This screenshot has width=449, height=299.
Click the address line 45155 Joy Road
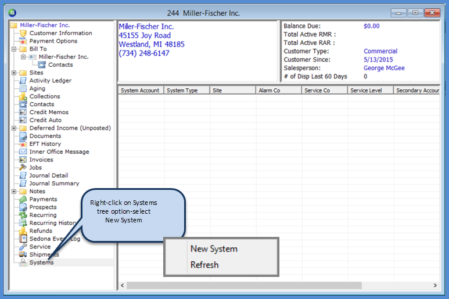click(145, 35)
